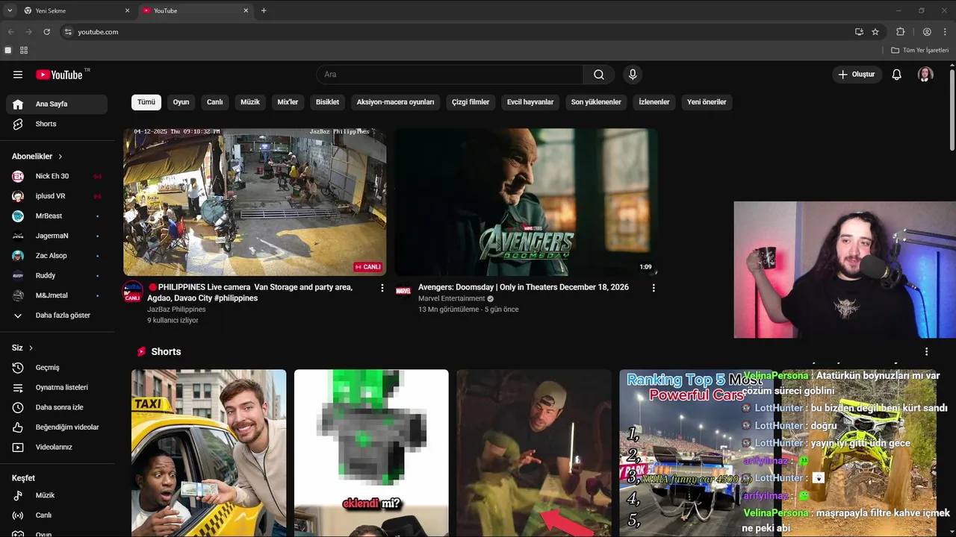The height and width of the screenshot is (537, 956).
Task: Open Shorts in the sidebar
Action: [57, 124]
